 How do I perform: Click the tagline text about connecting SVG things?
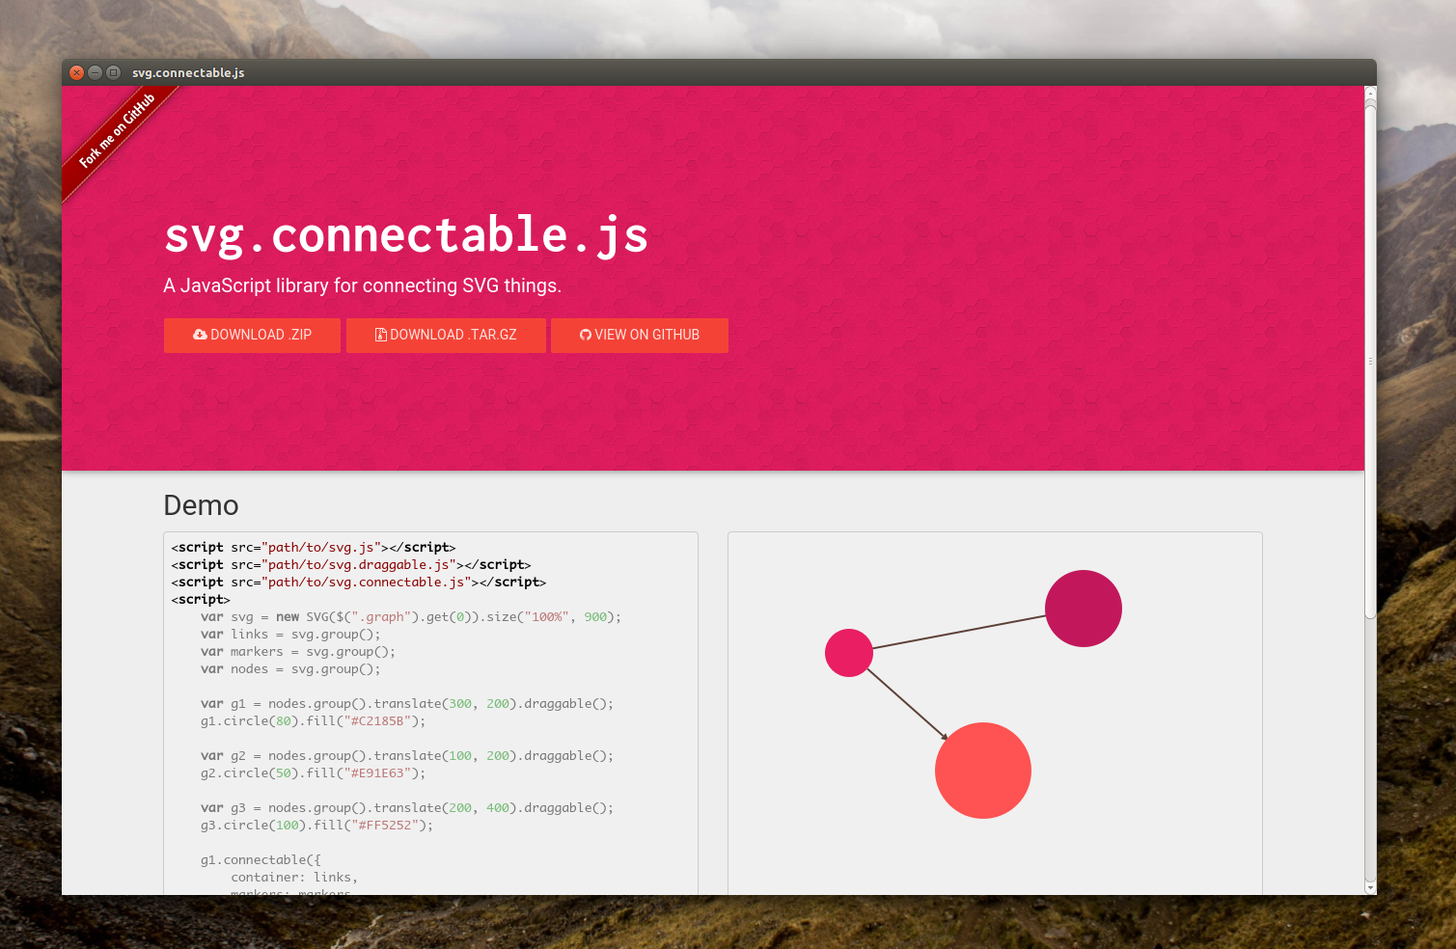[x=362, y=285]
